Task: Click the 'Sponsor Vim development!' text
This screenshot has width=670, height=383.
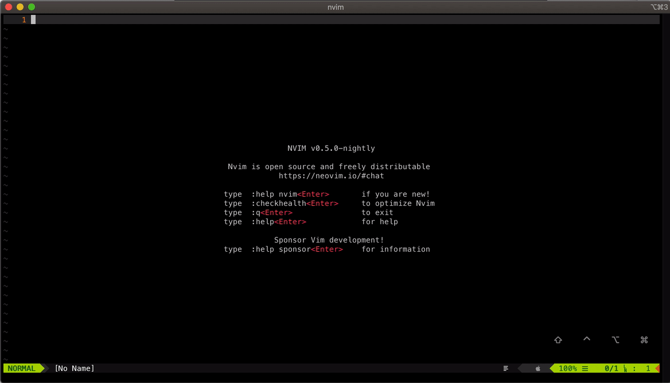Action: (x=329, y=240)
